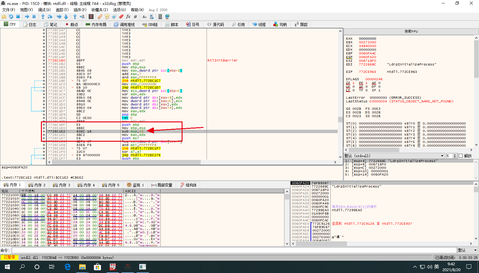Screen dimensions: 479x273
Task: Open the Calculator icon
Action: (x=160, y=17)
